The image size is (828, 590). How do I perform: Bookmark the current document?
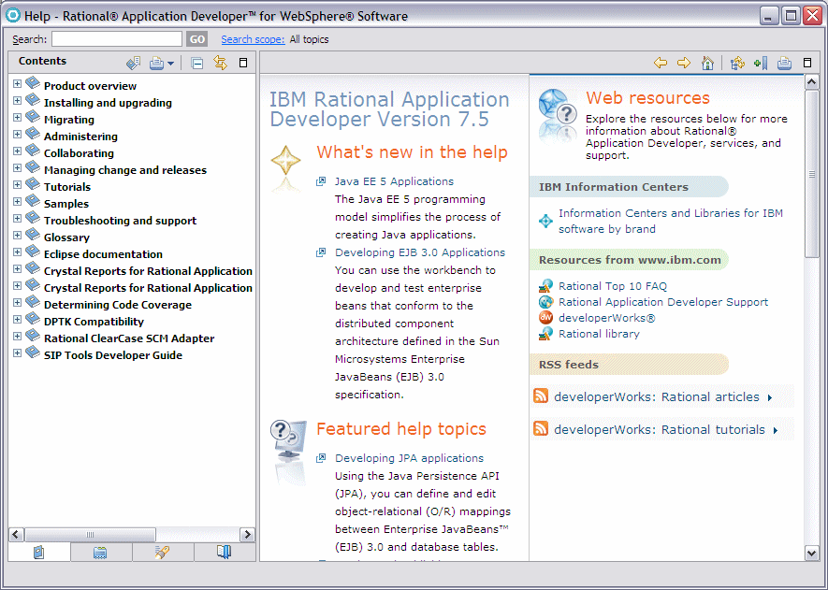click(761, 64)
